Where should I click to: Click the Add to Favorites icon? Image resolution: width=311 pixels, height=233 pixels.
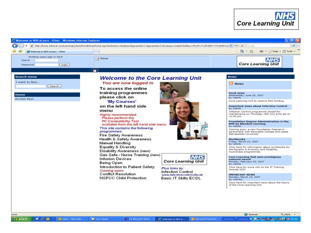(x=20, y=51)
